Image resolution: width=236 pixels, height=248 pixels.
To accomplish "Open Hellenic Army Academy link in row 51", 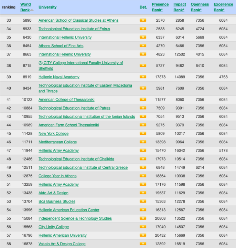I will pos(58,185).
